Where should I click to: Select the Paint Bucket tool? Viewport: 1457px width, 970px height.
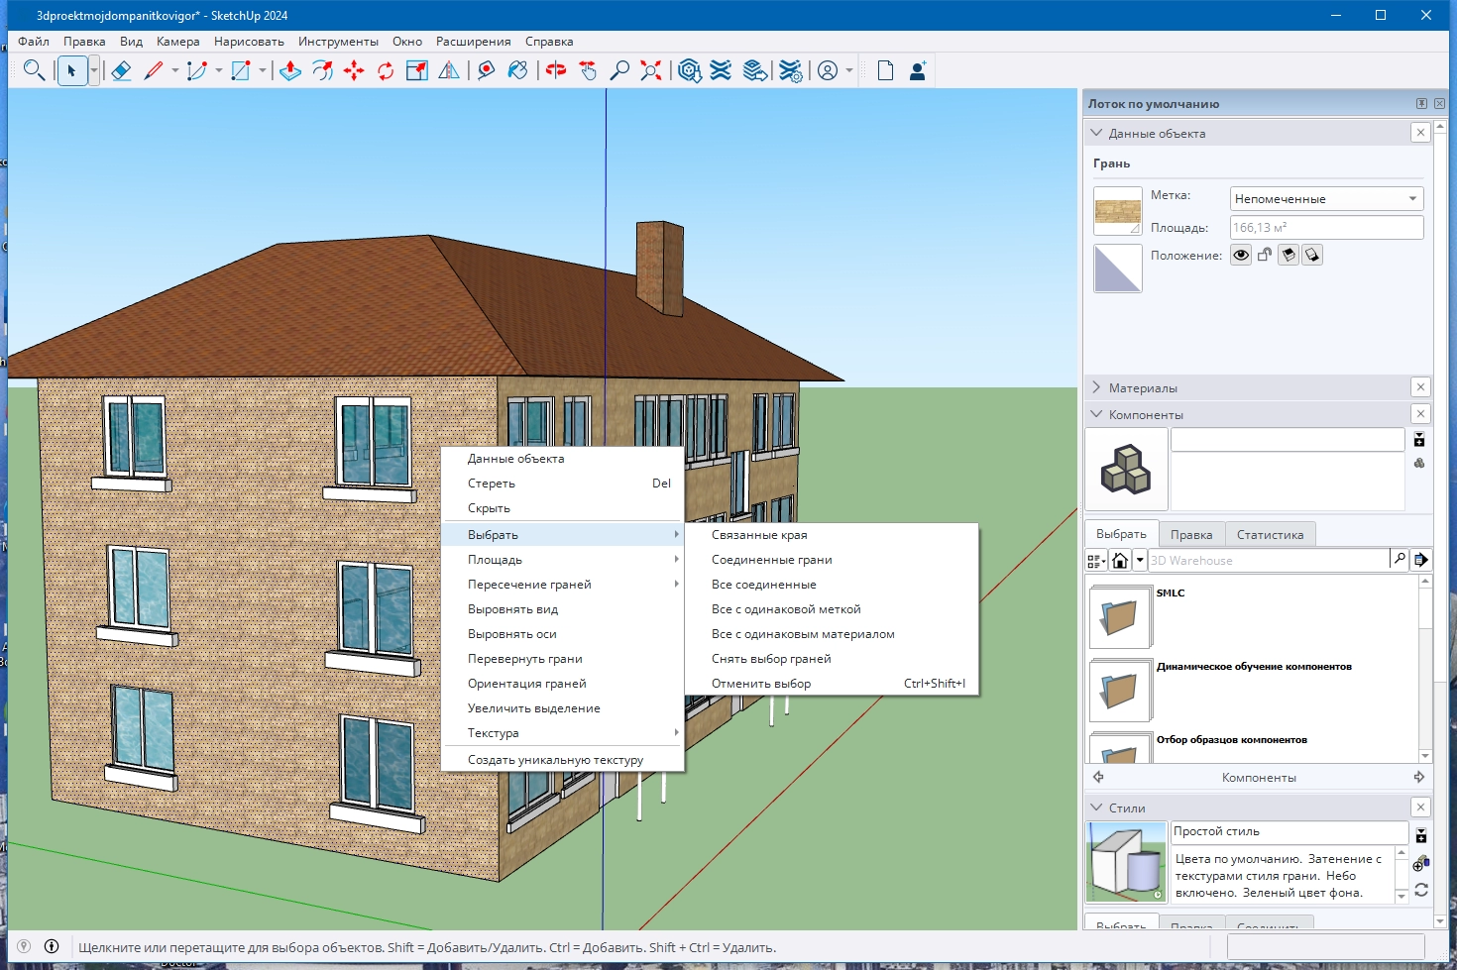517,70
